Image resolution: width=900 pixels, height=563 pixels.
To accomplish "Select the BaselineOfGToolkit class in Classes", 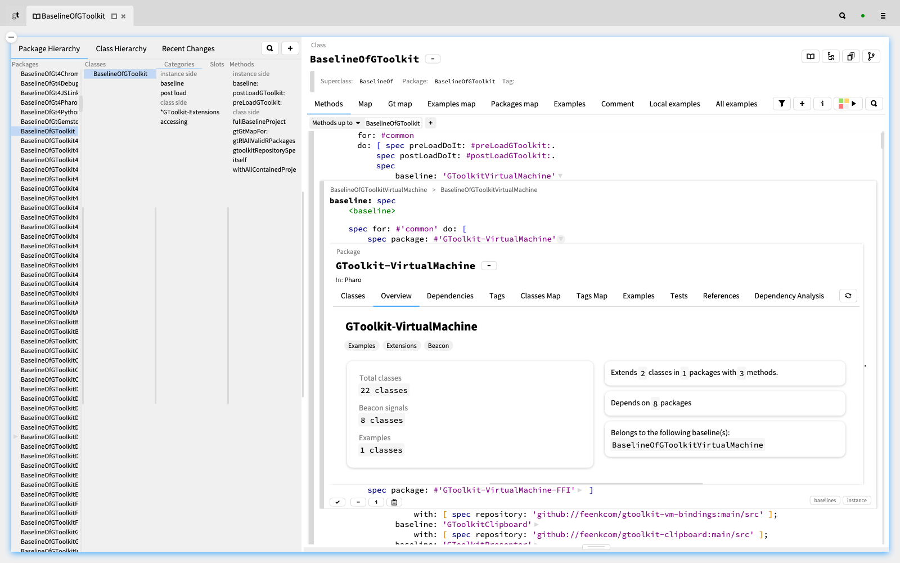I will tap(120, 74).
